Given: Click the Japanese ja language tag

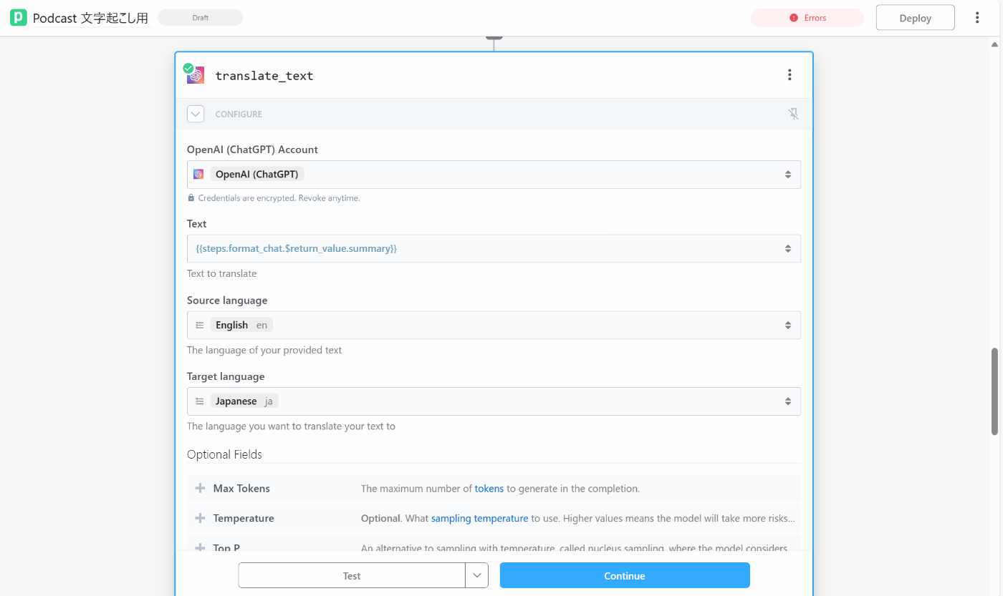Looking at the screenshot, I should click(x=244, y=401).
